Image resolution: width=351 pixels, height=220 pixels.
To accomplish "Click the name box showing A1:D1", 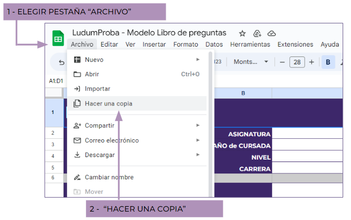I will [56, 81].
